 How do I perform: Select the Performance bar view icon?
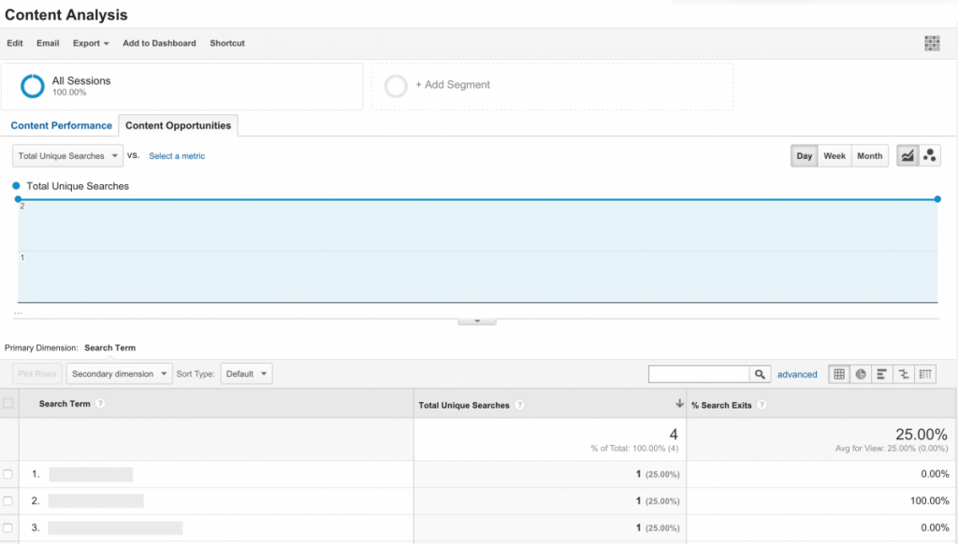tap(881, 374)
